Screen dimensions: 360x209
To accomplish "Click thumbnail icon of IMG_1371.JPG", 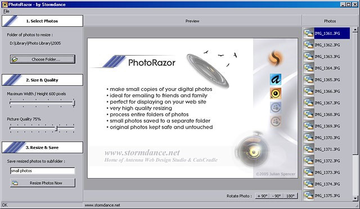I will [x=309, y=149].
